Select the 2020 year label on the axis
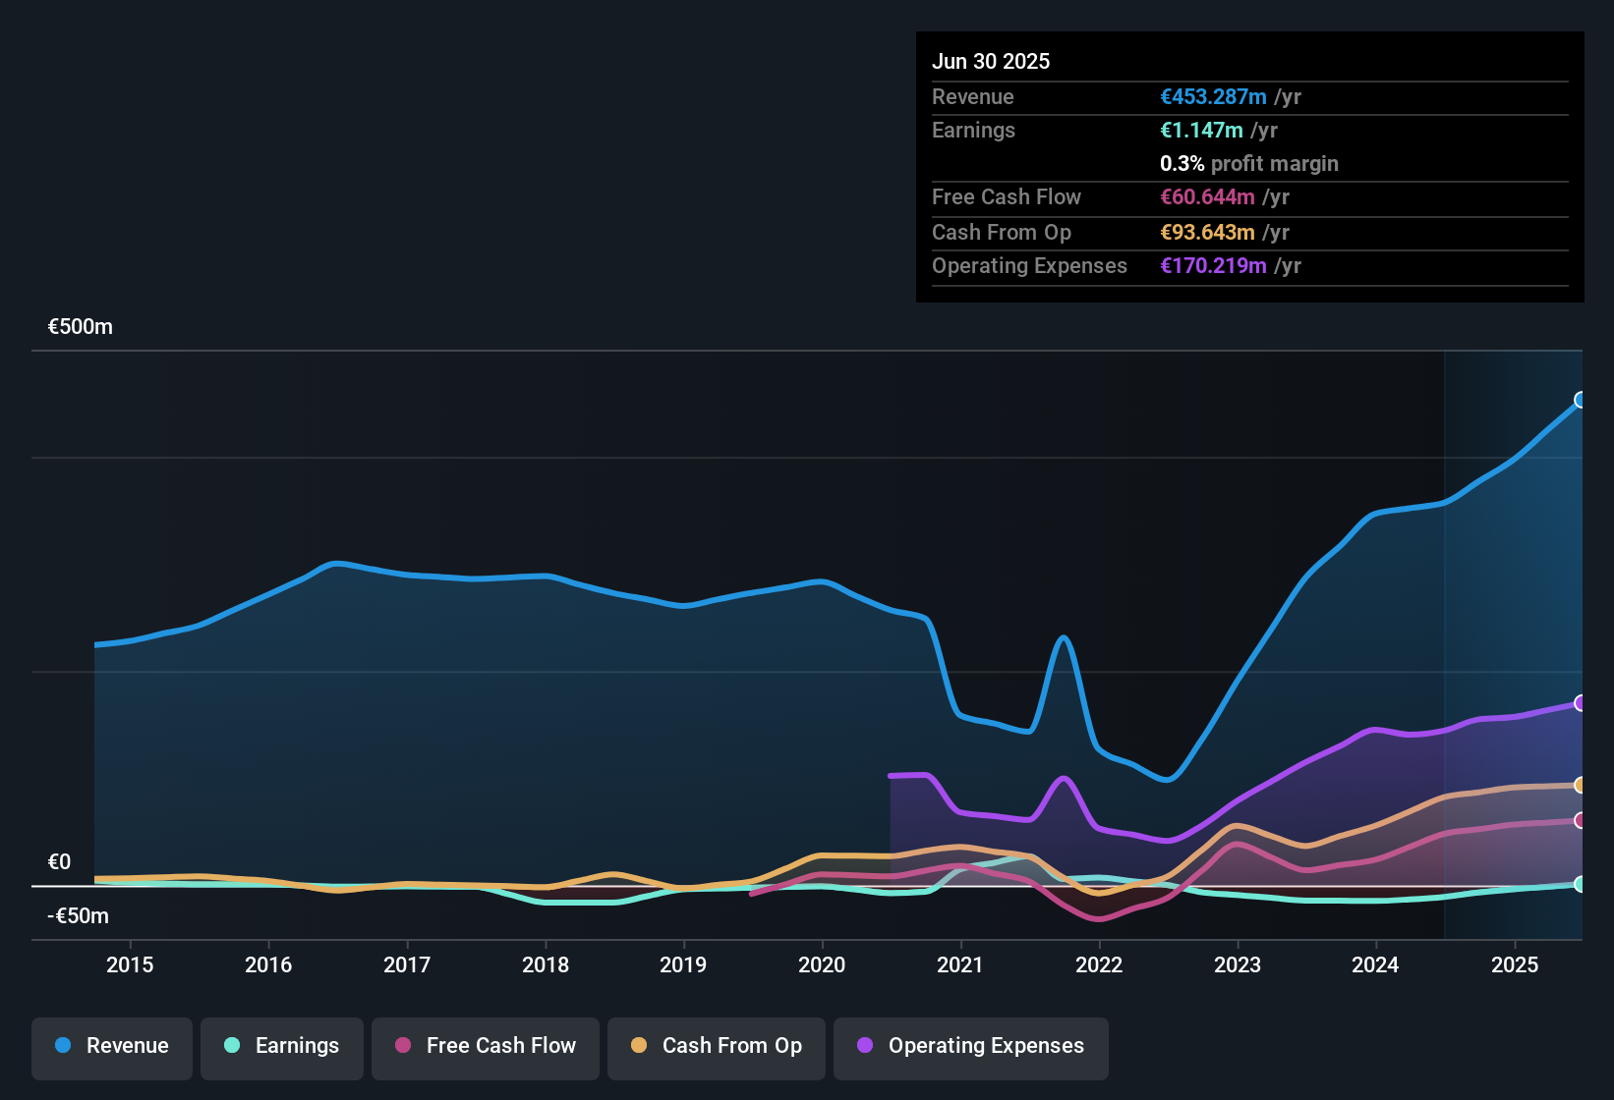Screen dimensions: 1614x1100 (x=823, y=965)
